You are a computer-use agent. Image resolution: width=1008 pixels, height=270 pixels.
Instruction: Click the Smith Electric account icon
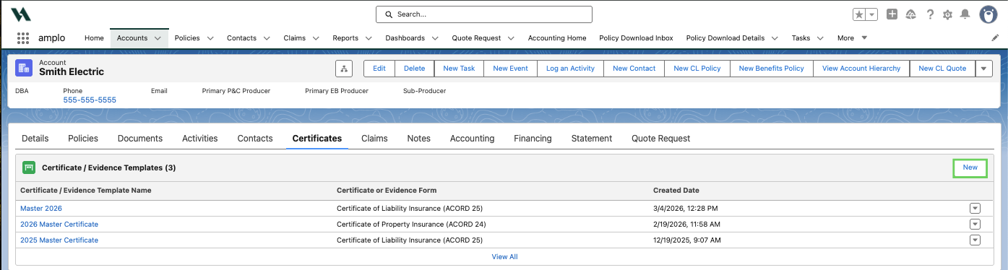[x=24, y=68]
